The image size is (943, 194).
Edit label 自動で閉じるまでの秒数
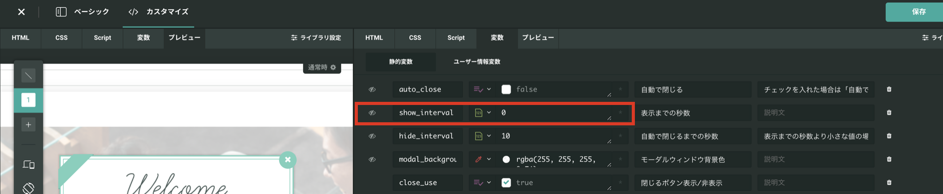click(693, 136)
